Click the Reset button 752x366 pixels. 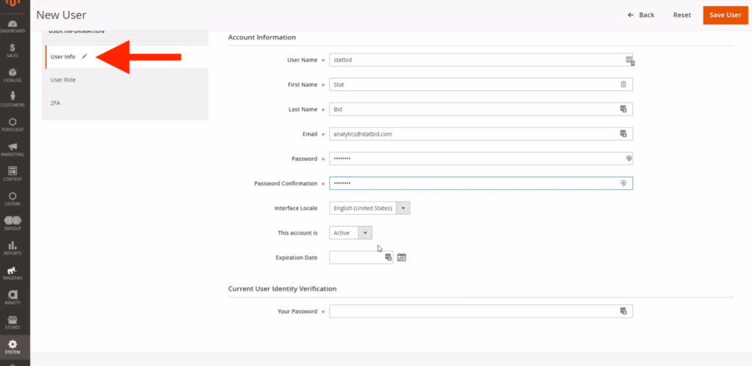[x=681, y=15]
